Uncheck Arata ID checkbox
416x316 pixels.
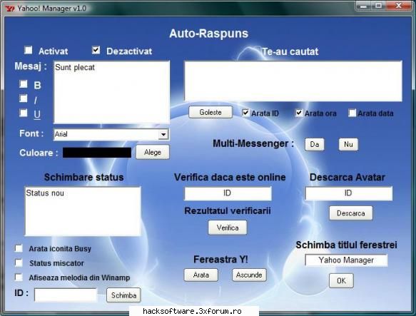coord(245,113)
